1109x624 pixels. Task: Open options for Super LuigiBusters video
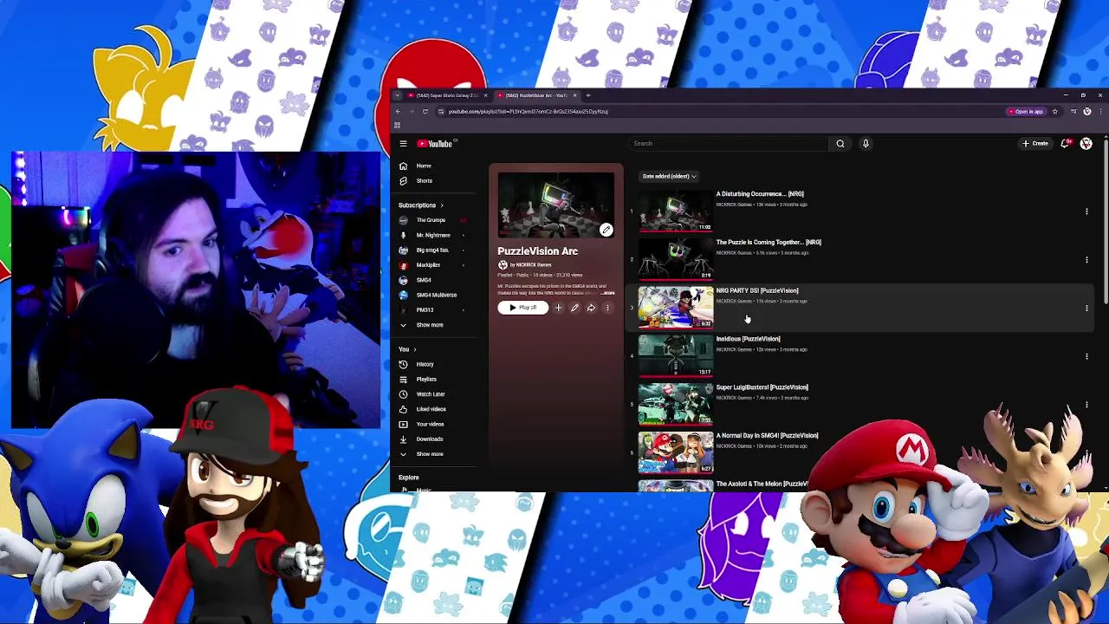pos(1086,405)
